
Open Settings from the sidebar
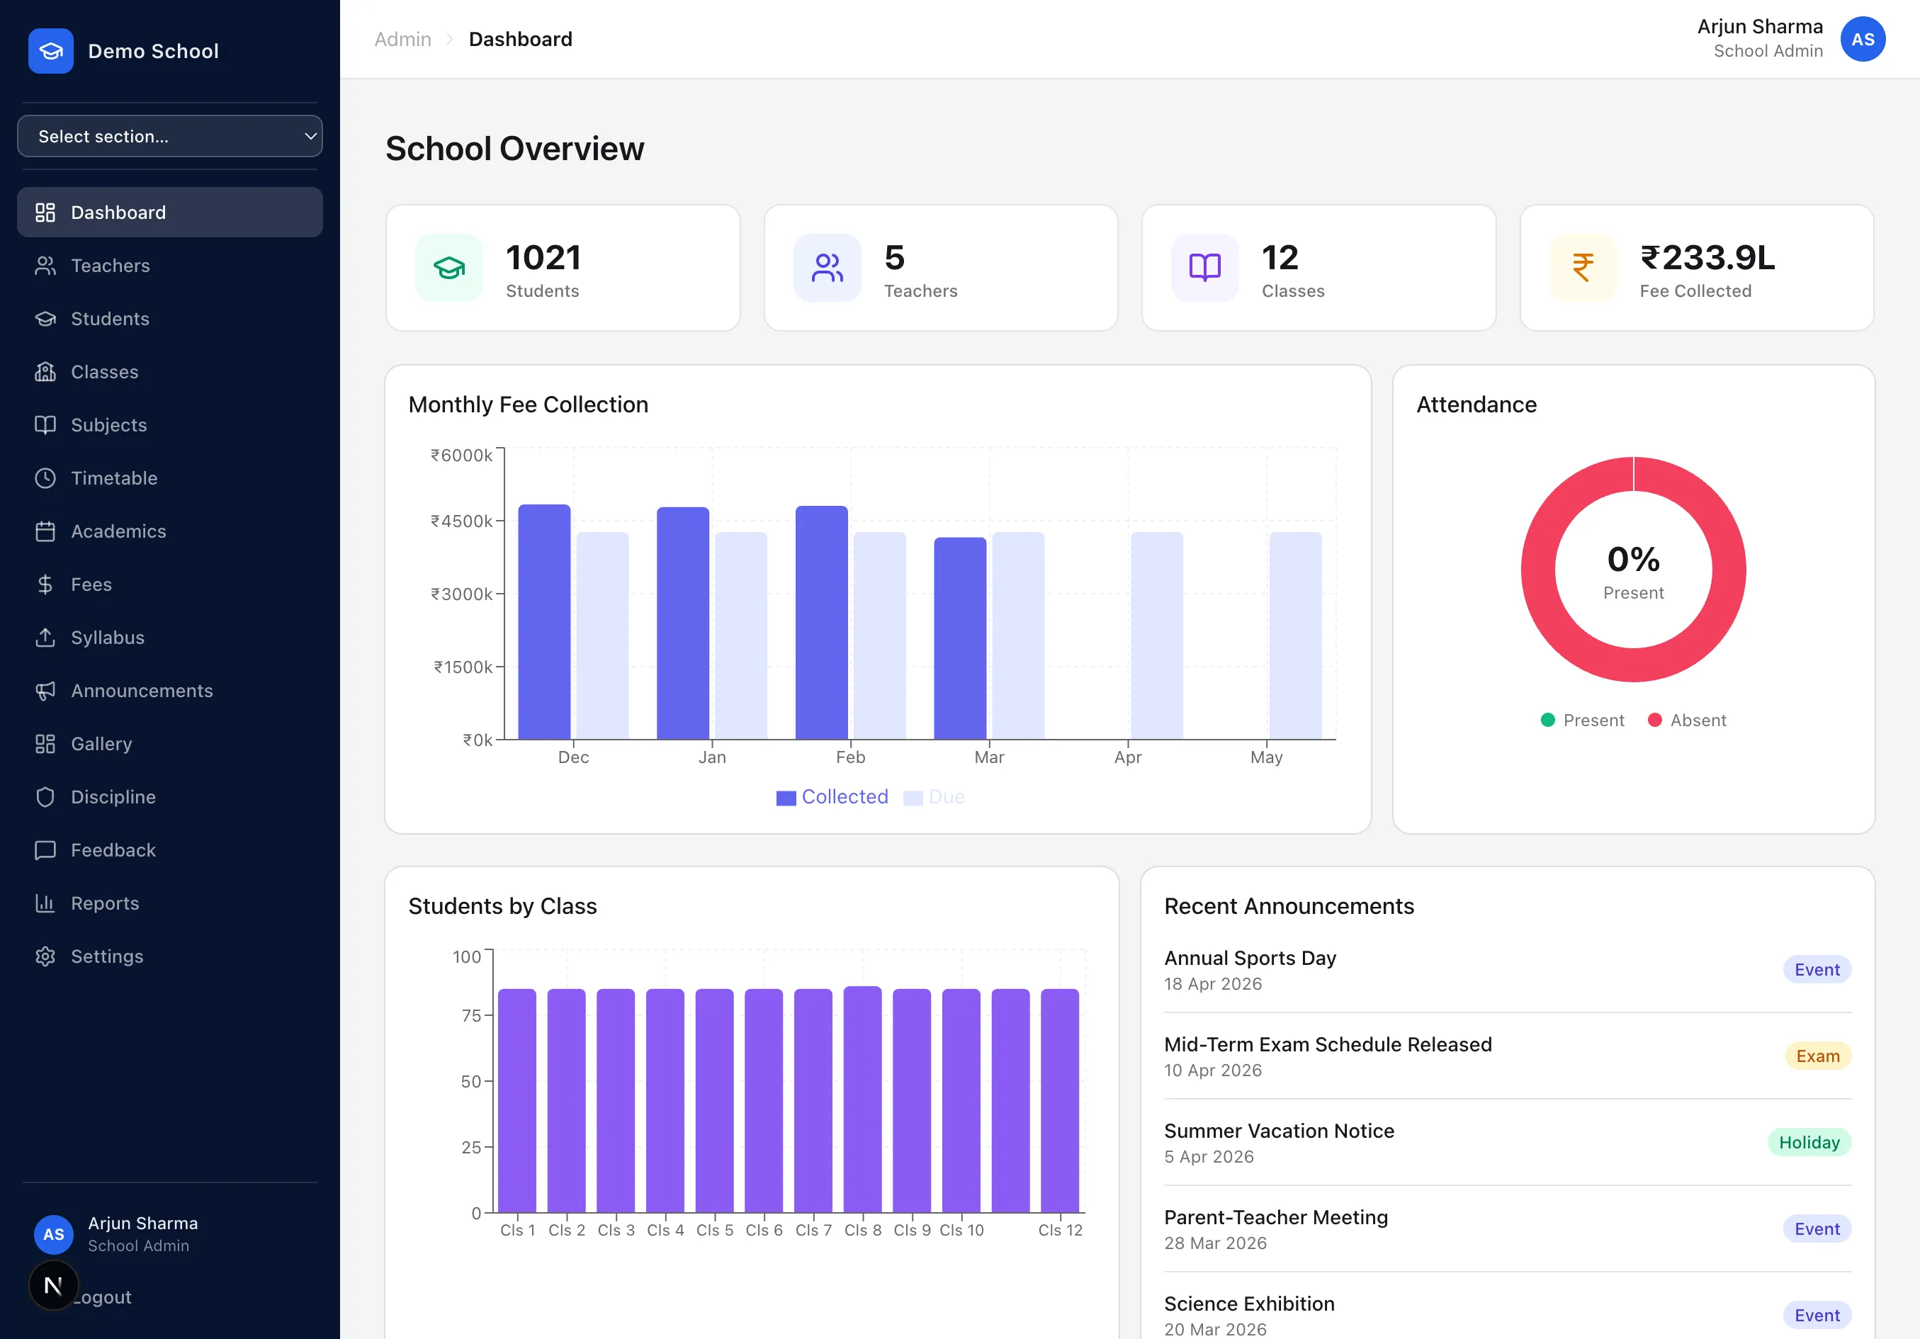(x=170, y=956)
